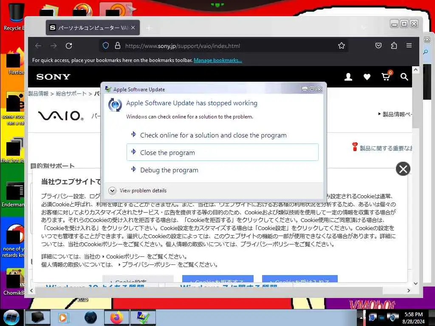This screenshot has height=326, width=435.
Task: Expand View problem details
Action: pos(138,191)
